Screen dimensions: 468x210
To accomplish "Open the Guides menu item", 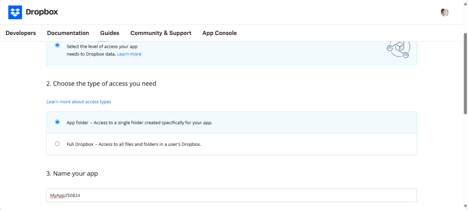I will click(110, 33).
